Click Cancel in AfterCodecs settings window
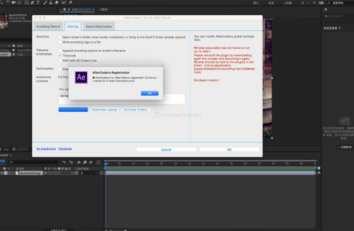 [166, 150]
